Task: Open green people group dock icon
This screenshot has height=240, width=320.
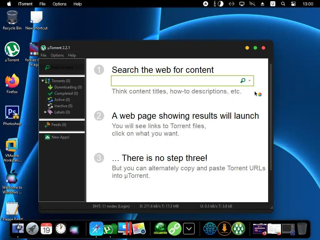Action: pyautogui.click(x=238, y=228)
